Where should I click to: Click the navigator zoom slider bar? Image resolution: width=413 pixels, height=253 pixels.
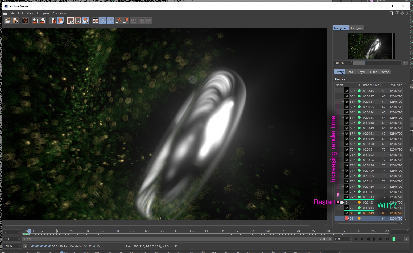[x=377, y=63]
